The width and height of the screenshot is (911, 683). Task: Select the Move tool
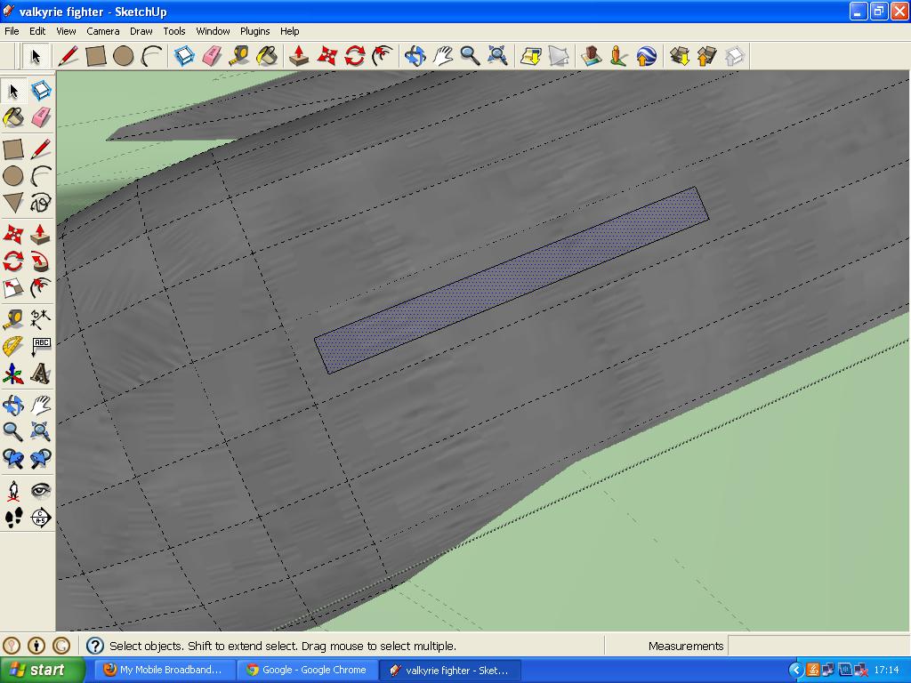(13, 231)
